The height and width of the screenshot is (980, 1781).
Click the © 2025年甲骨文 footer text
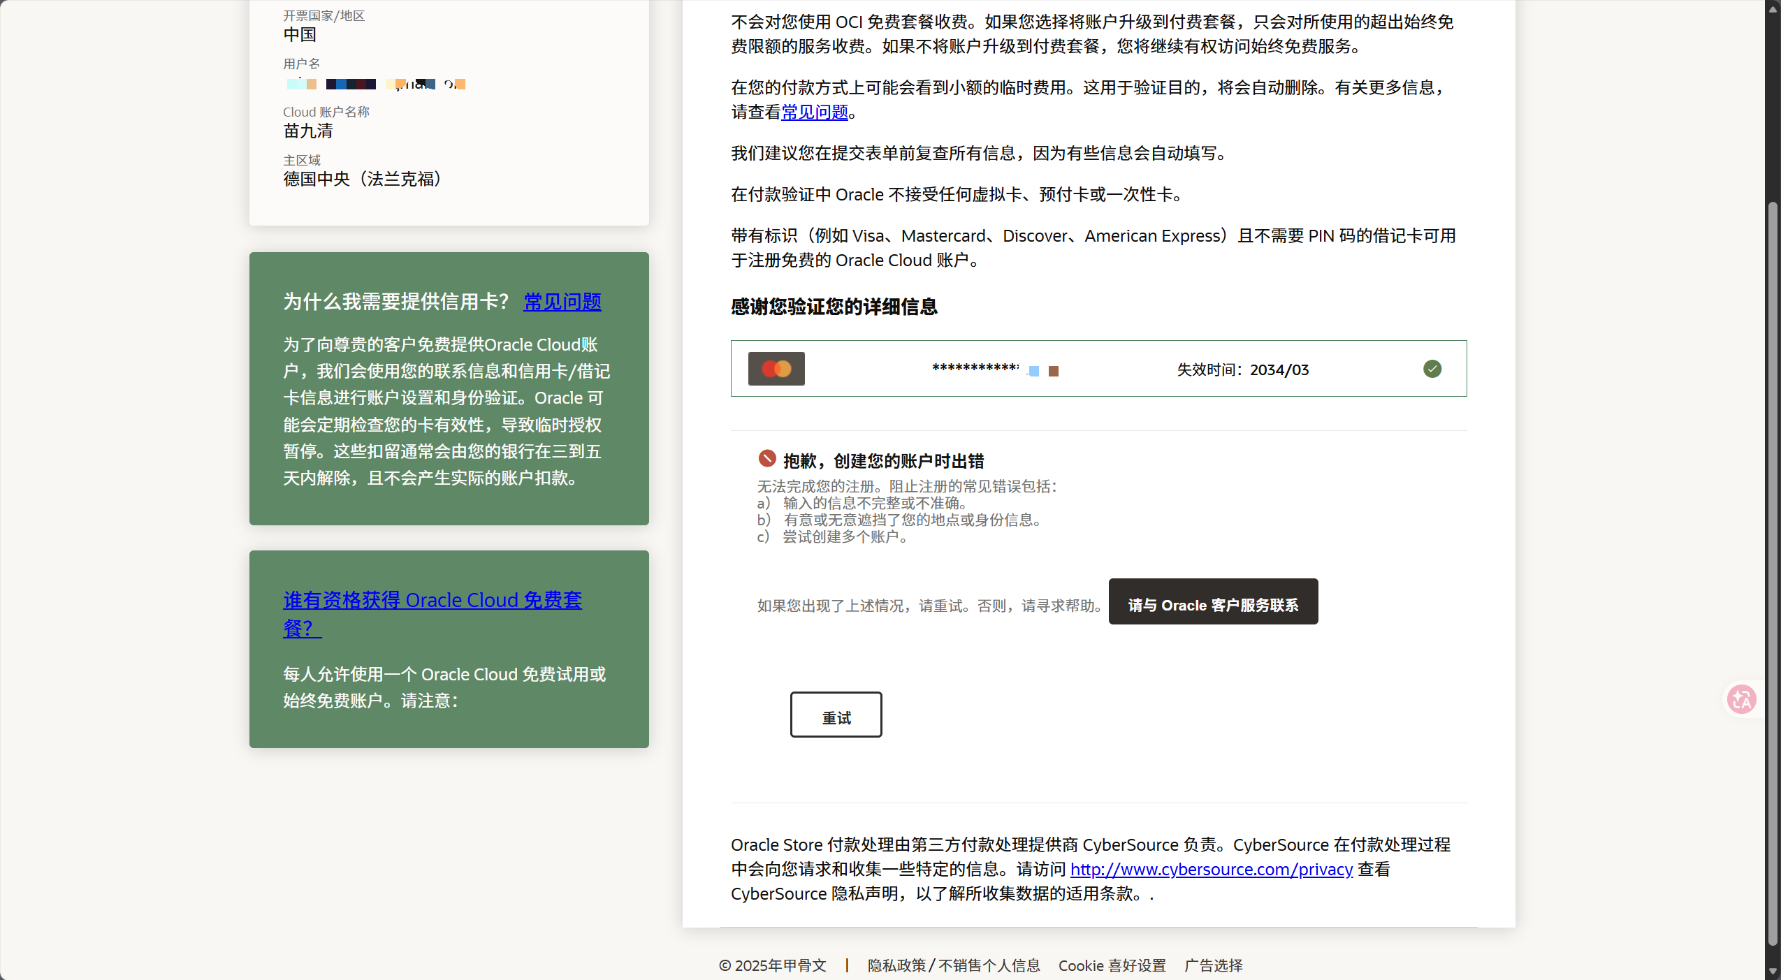pos(772,965)
